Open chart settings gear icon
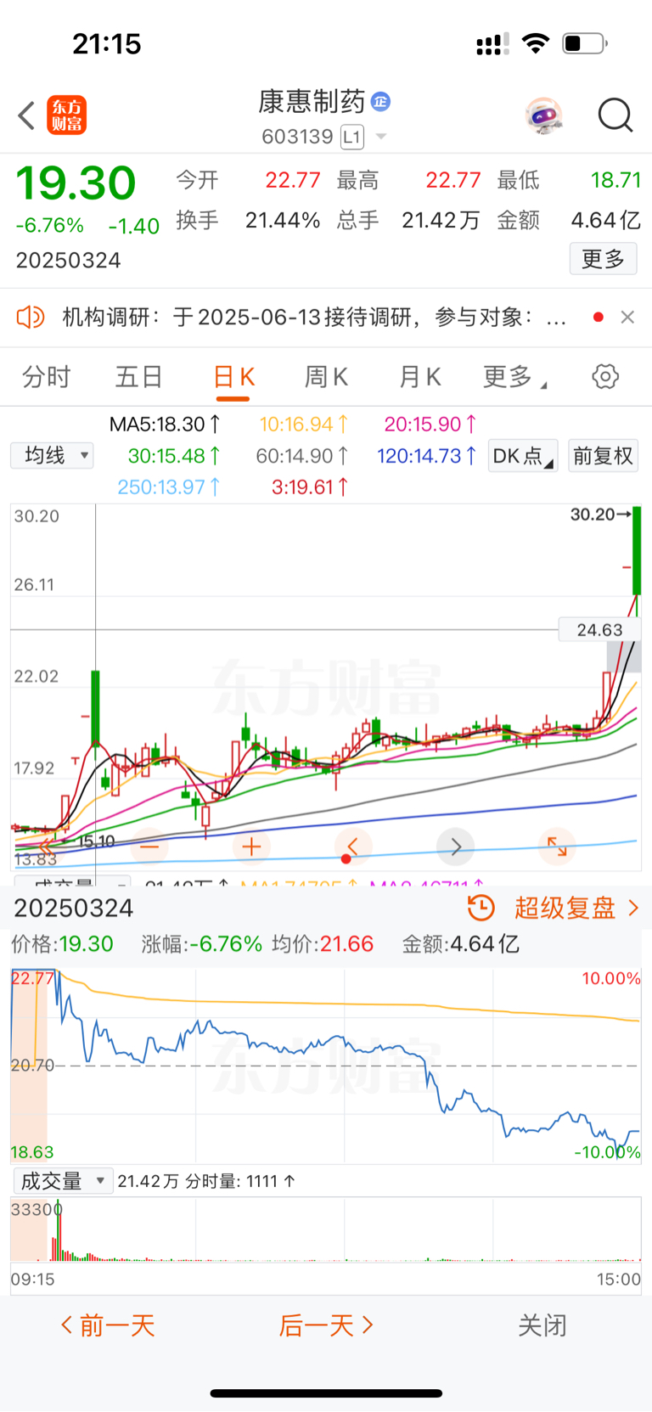 point(605,376)
